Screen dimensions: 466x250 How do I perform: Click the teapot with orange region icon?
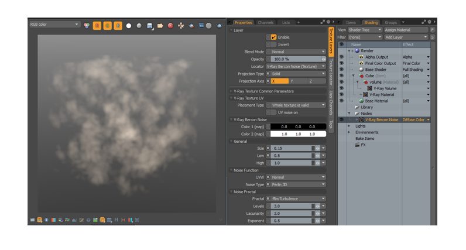[x=191, y=26]
